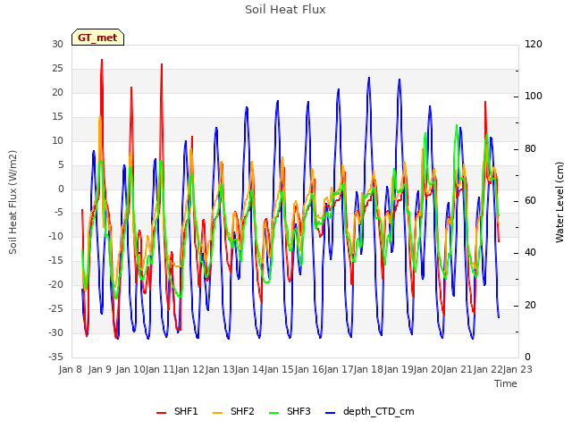Click the orange SHF2 legend color marker
The height and width of the screenshot is (429, 572).
click(217, 413)
